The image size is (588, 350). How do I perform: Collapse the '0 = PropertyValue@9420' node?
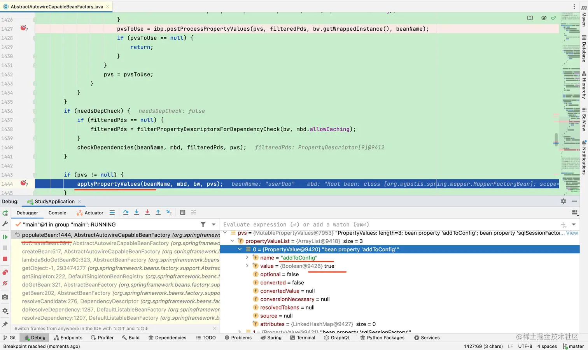(240, 249)
